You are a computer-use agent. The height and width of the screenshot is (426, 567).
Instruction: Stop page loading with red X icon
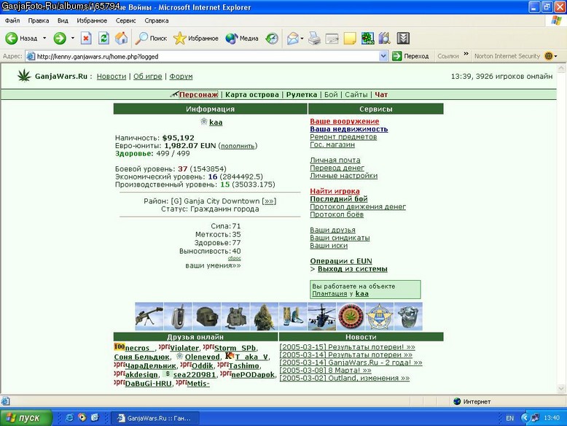86,39
